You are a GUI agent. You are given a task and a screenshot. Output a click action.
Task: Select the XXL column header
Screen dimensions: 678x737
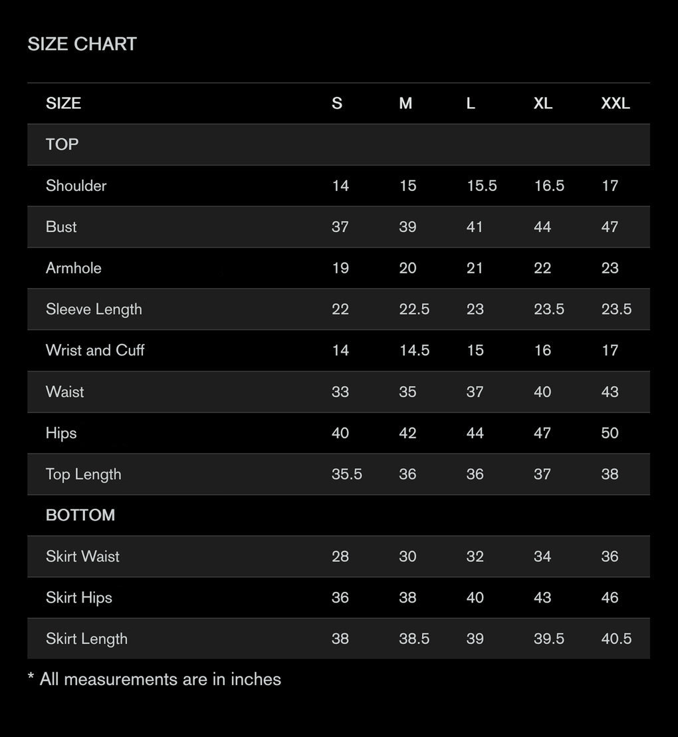coord(616,103)
